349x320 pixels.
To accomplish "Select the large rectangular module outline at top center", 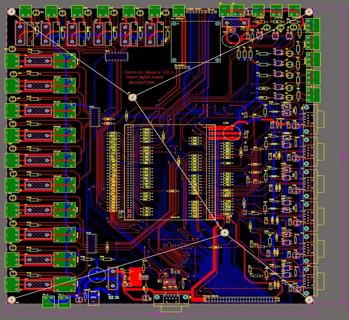I will (x=196, y=41).
